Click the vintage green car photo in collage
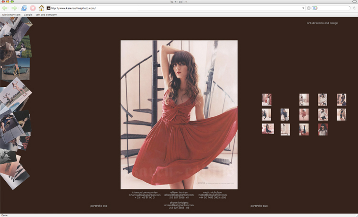 16,69
